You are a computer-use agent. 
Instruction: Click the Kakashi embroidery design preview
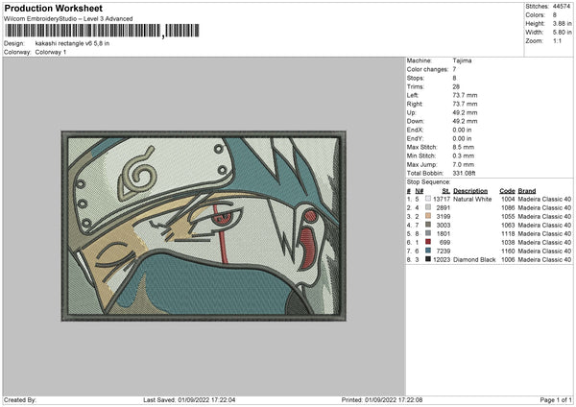pyautogui.click(x=204, y=227)
